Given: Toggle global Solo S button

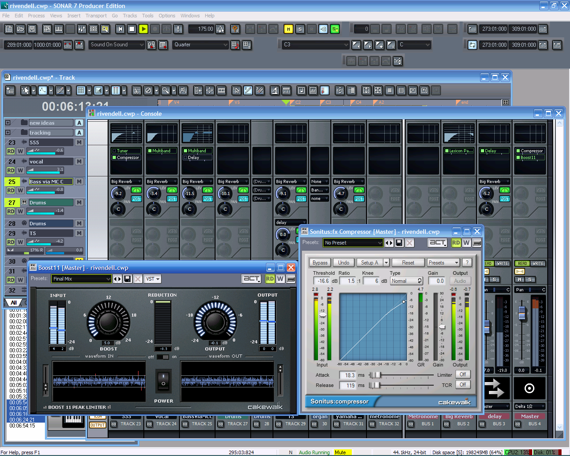Looking at the screenshot, I should (x=300, y=29).
